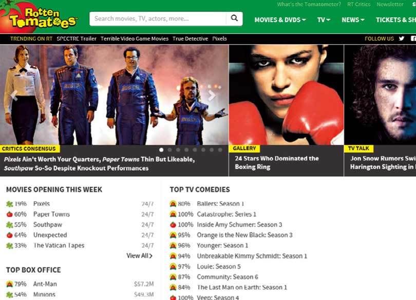
Task: Click View All under Movies Opening
Action: pos(140,256)
